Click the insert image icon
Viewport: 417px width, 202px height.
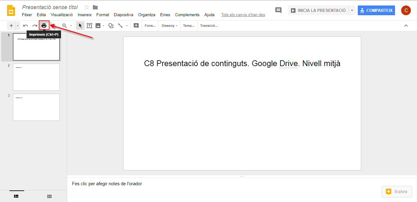98,26
